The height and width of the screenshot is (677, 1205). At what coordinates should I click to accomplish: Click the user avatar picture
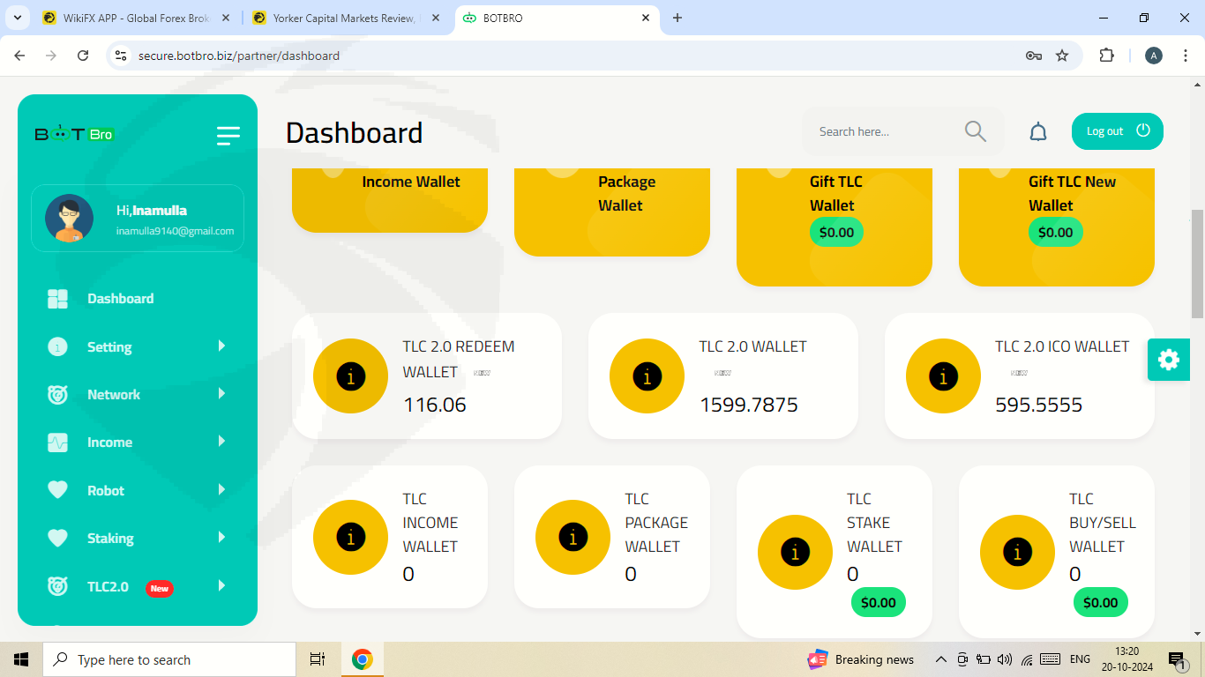69,219
